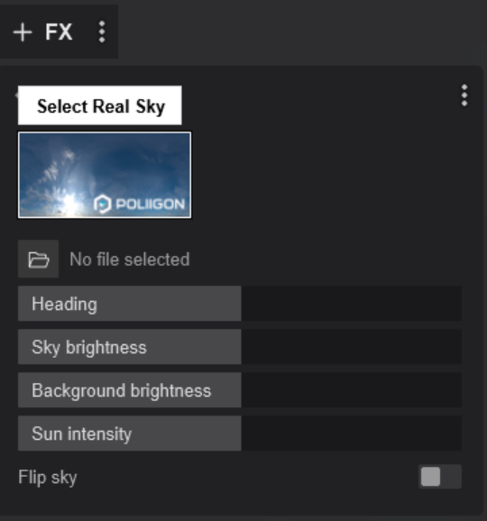Set Heading by clicking its dark empty track
The height and width of the screenshot is (521, 487).
click(x=352, y=304)
